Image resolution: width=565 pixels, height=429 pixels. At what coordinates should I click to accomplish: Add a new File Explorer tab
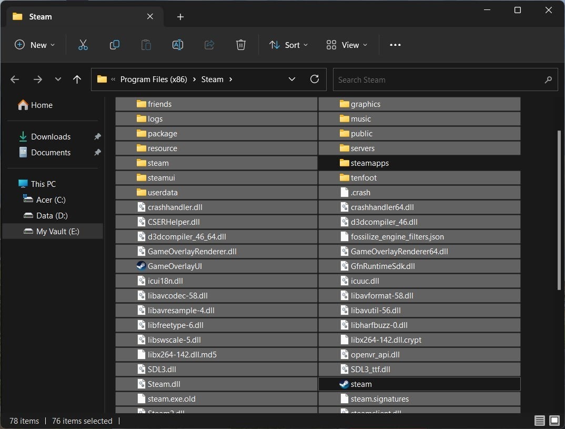click(x=180, y=17)
